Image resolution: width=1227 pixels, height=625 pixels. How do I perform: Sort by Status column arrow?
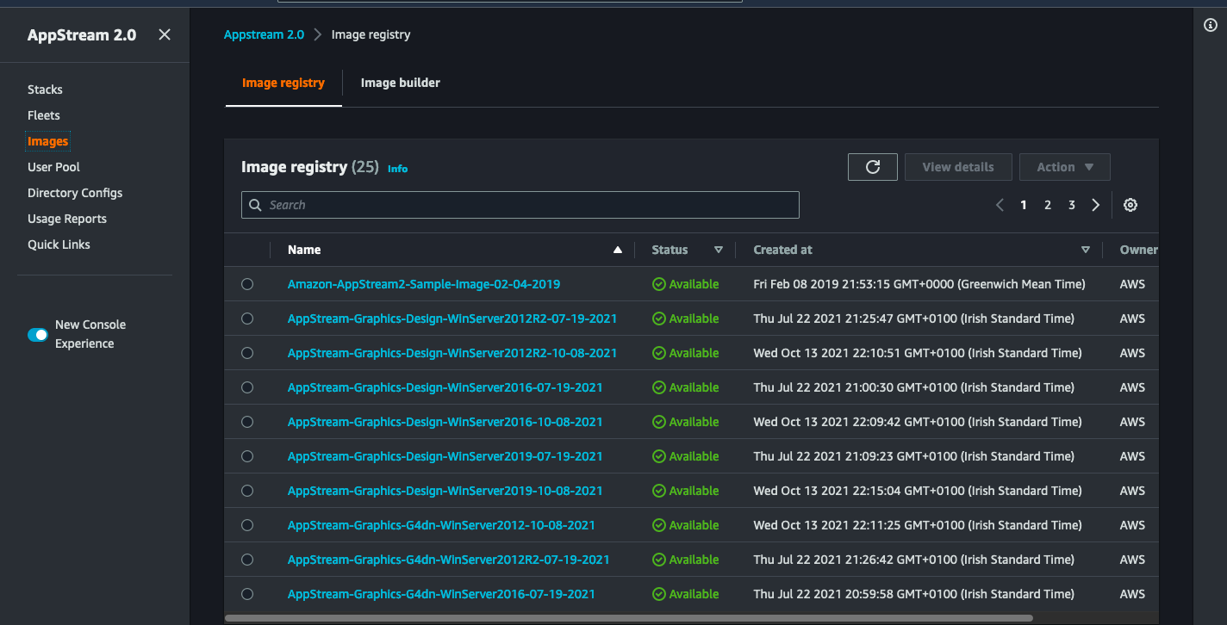point(719,250)
